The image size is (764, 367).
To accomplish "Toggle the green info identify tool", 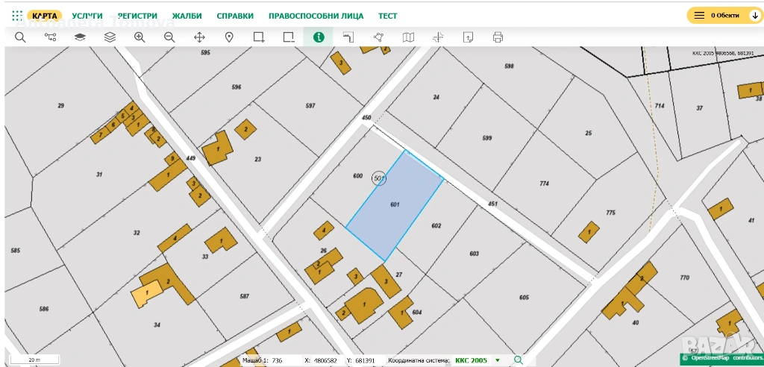I will [x=319, y=37].
